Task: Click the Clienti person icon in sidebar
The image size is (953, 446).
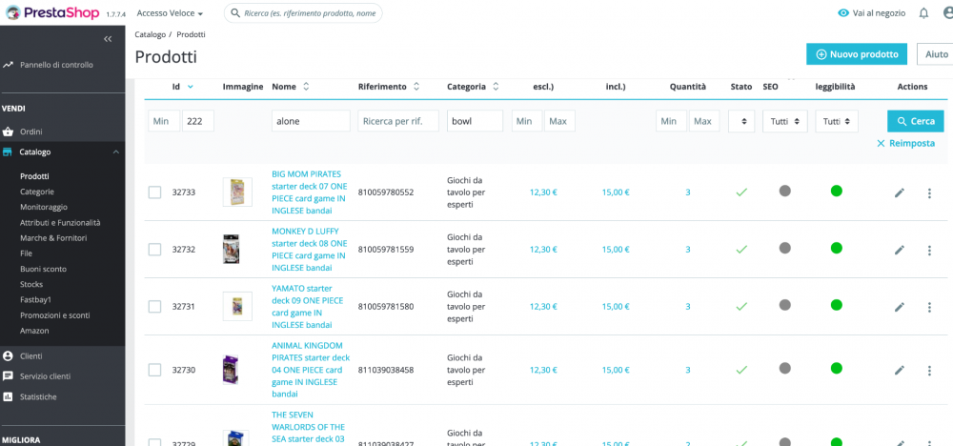Action: [x=8, y=355]
